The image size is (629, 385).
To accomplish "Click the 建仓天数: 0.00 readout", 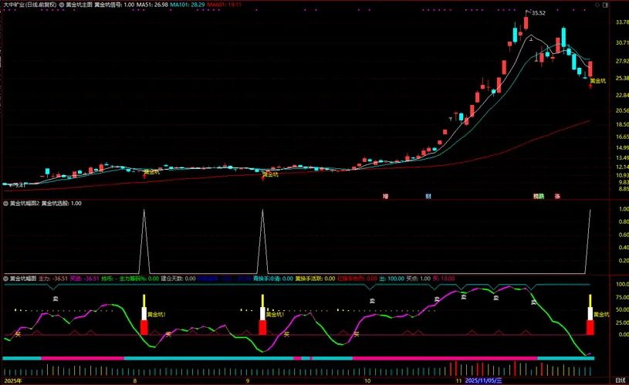I will coord(178,279).
